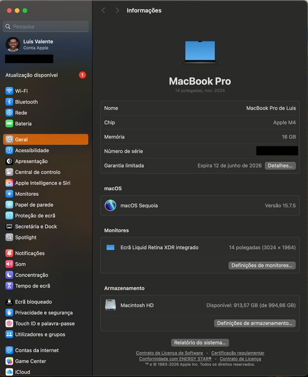
Task: Open Proteção de ecrã icon
Action: (9, 216)
